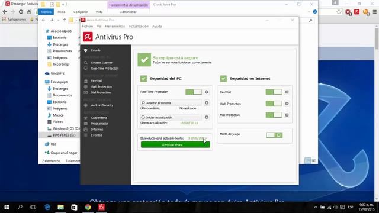This screenshot has height=213, width=379.
Task: Select OneDrive in Explorer tree
Action: pyautogui.click(x=57, y=73)
